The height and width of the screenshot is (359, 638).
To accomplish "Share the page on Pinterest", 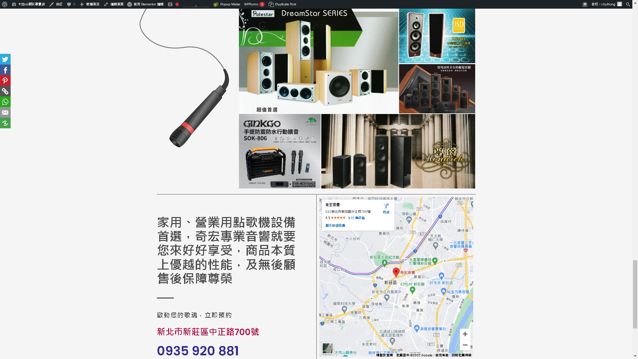I will pyautogui.click(x=5, y=80).
